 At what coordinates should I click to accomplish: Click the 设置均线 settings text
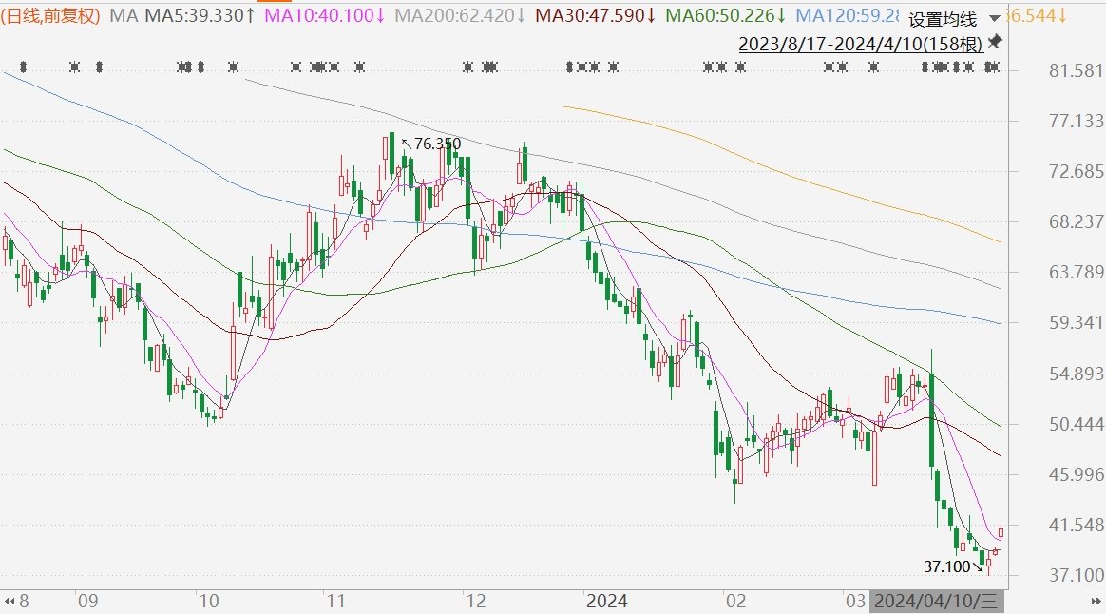(x=943, y=19)
